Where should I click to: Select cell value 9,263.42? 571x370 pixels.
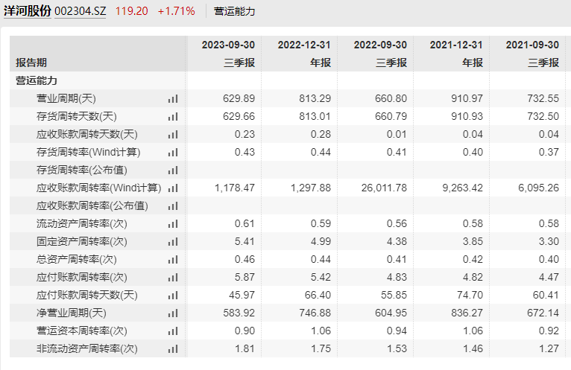coord(462,188)
